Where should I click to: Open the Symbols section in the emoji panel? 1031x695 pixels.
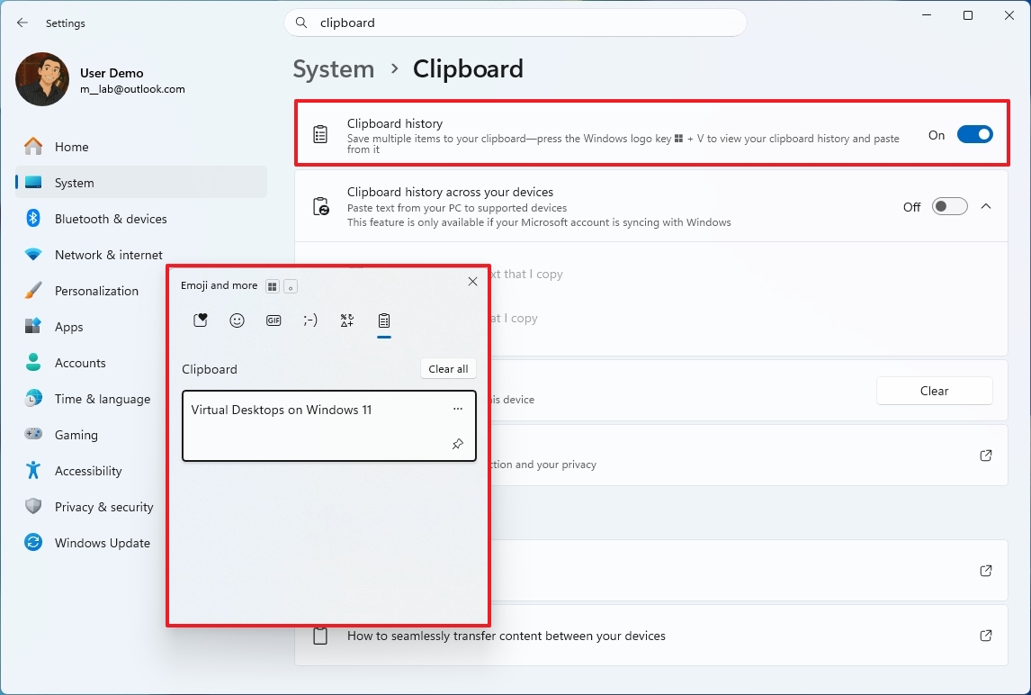[347, 320]
